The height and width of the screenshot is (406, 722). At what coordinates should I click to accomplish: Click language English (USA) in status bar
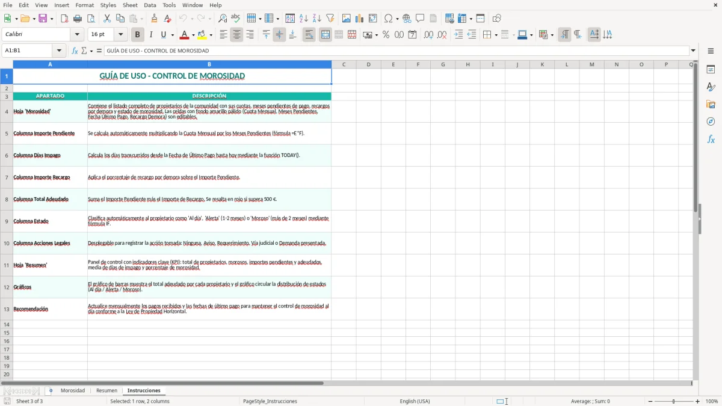(415, 401)
